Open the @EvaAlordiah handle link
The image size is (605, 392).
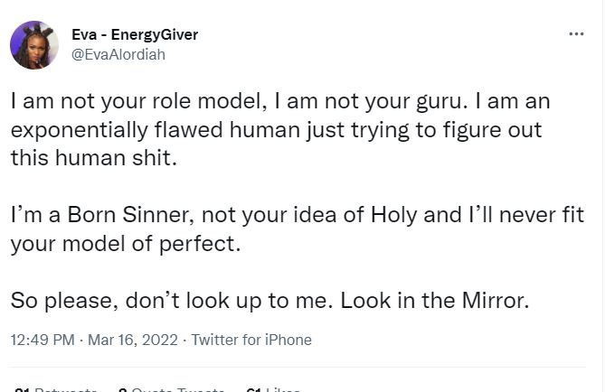click(118, 53)
